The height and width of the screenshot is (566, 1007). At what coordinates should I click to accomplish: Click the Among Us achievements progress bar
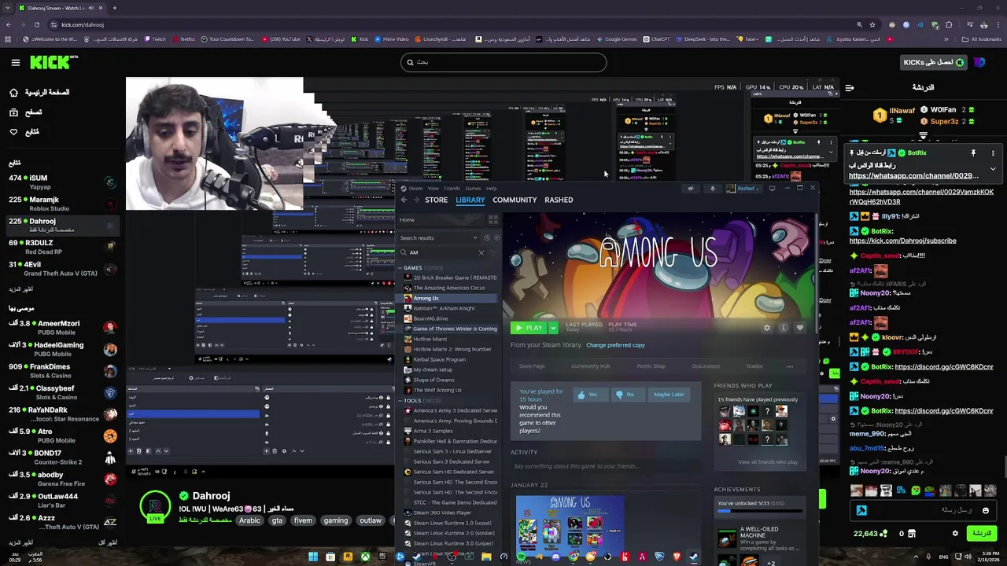(760, 511)
